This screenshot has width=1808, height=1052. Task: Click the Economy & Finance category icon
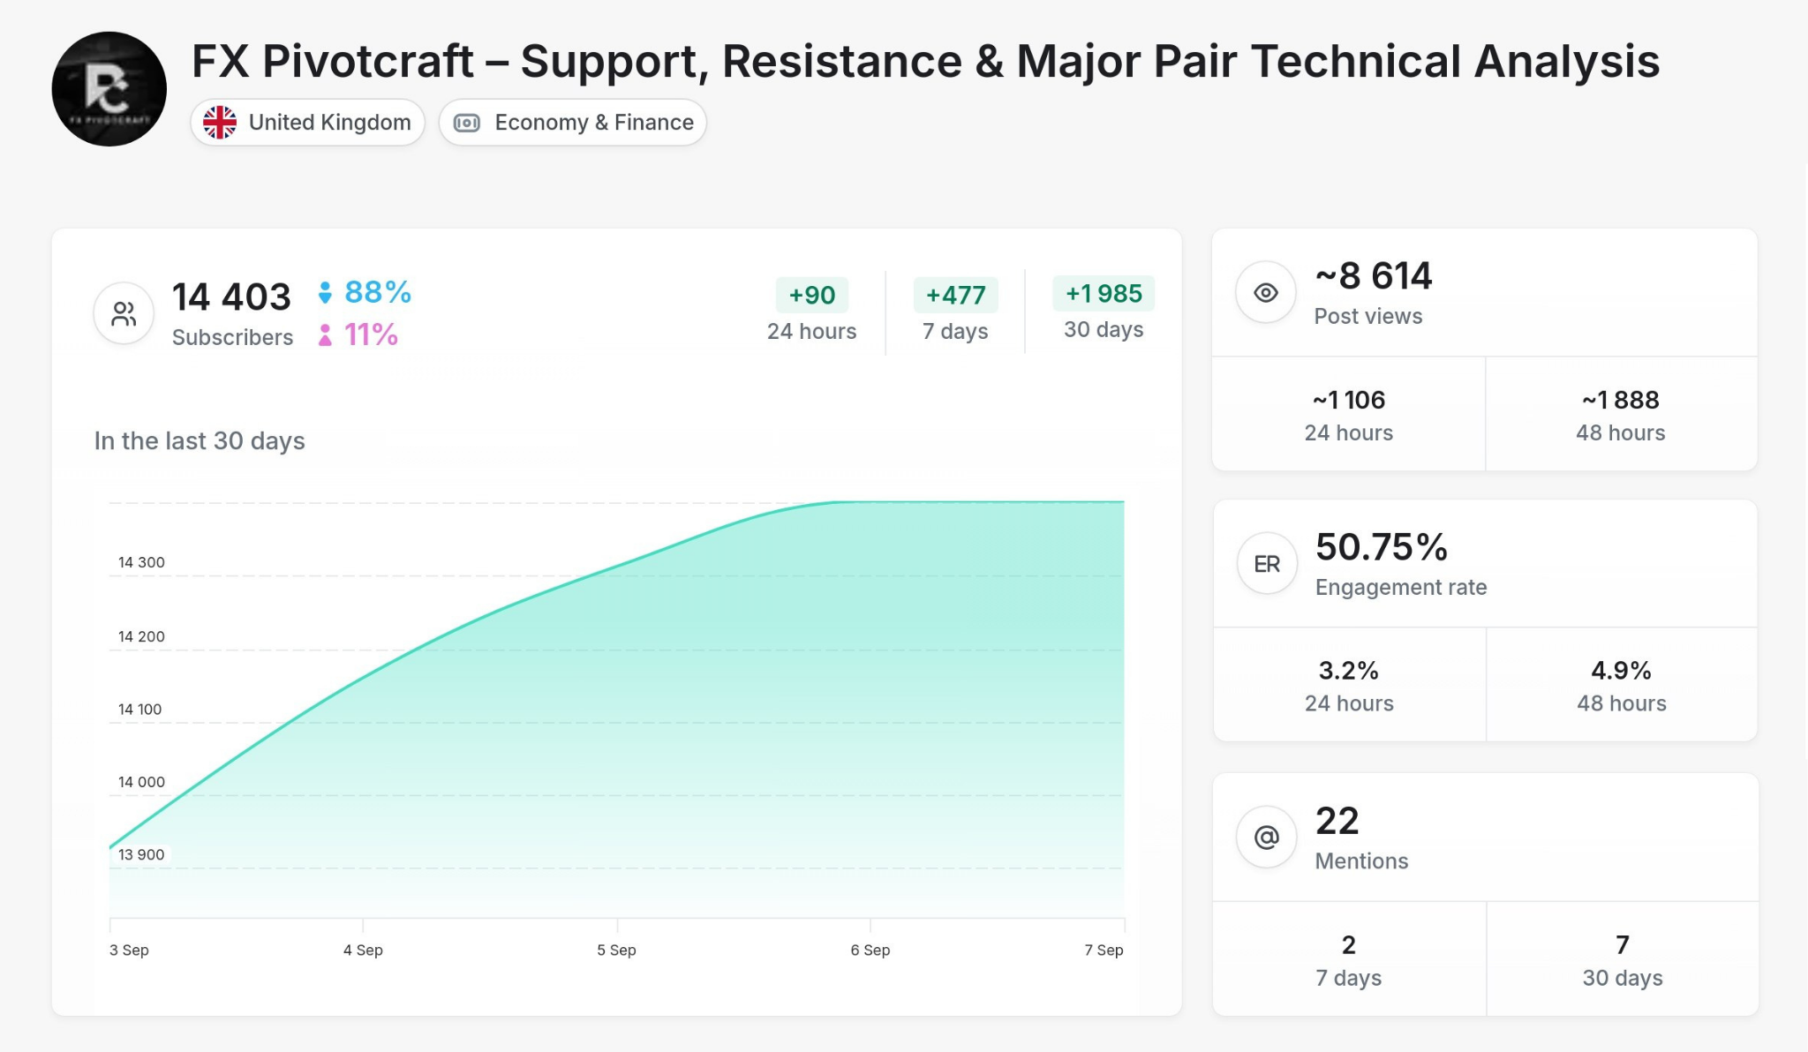pos(467,123)
